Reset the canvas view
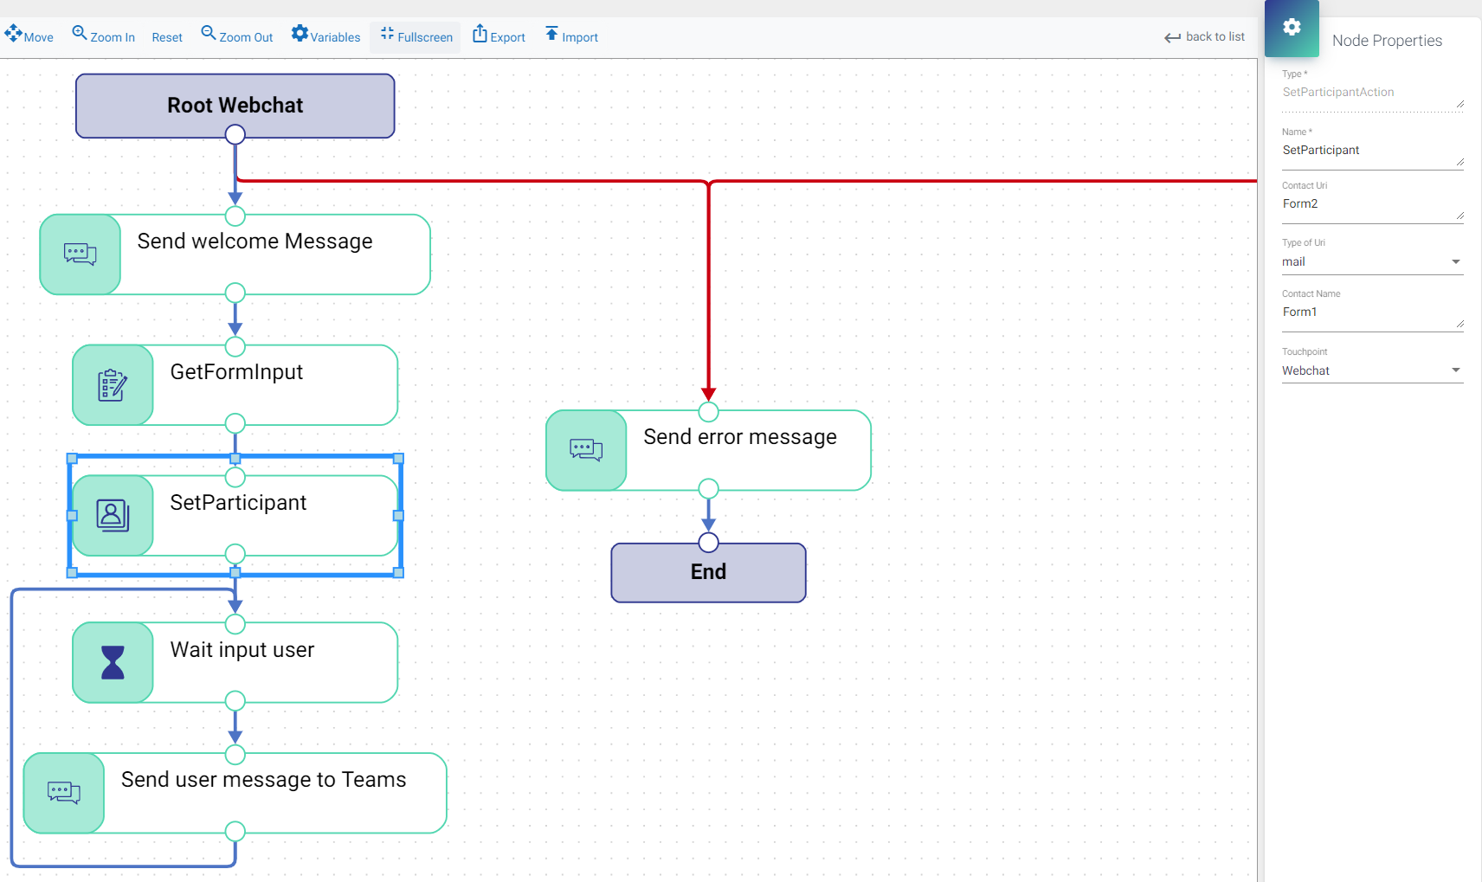1482x882 pixels. coord(167,37)
